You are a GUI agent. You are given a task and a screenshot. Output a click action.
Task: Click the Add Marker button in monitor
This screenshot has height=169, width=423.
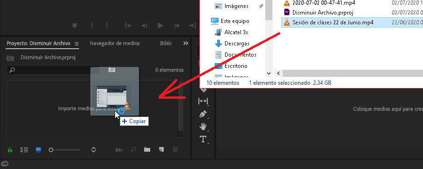(x=75, y=26)
